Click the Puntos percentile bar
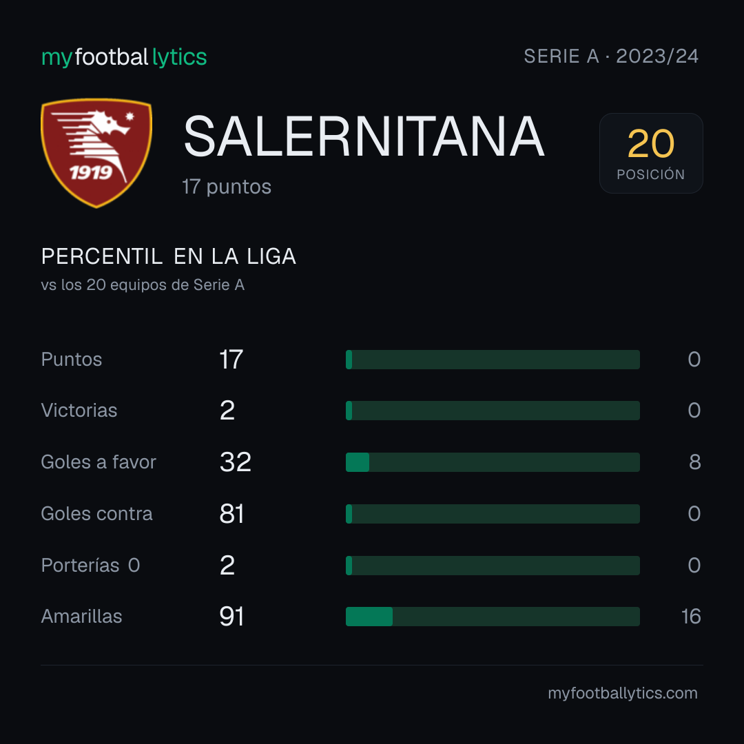 pos(493,359)
